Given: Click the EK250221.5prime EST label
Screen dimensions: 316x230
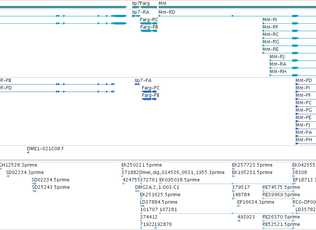Looking at the screenshot, I should pos(141,165).
